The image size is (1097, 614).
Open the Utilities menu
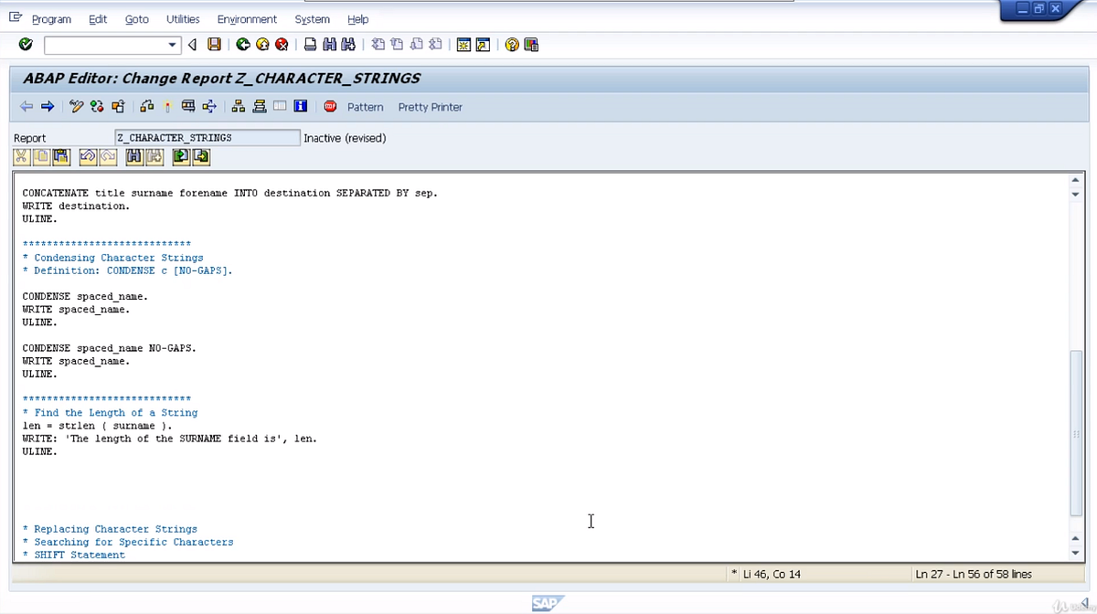pos(183,19)
